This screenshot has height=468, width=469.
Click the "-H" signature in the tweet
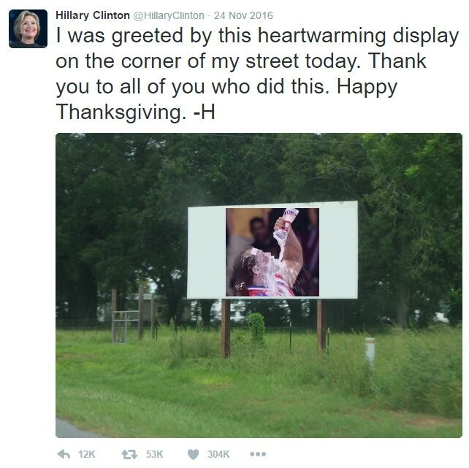(x=205, y=112)
